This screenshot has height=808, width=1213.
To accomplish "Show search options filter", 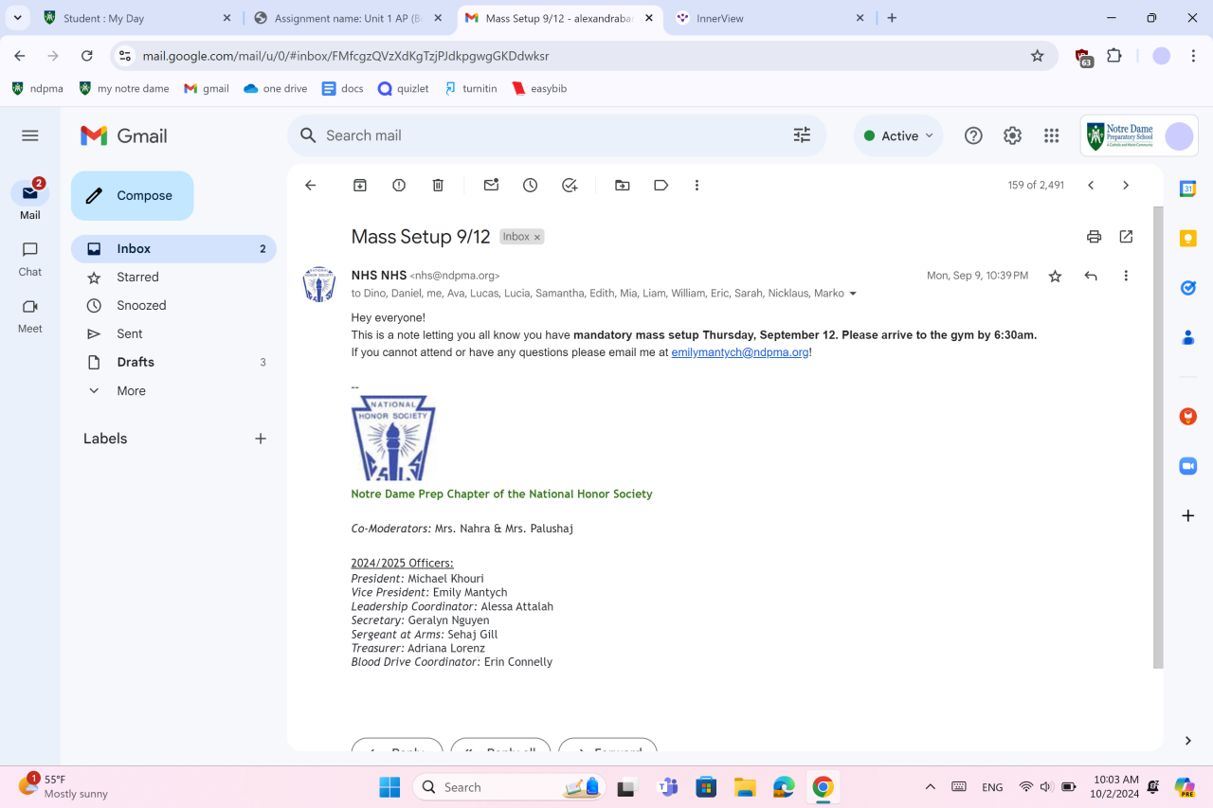I will pos(802,135).
